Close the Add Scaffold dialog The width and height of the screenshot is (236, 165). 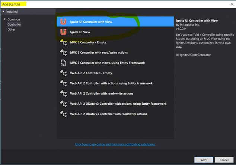coord(232,4)
